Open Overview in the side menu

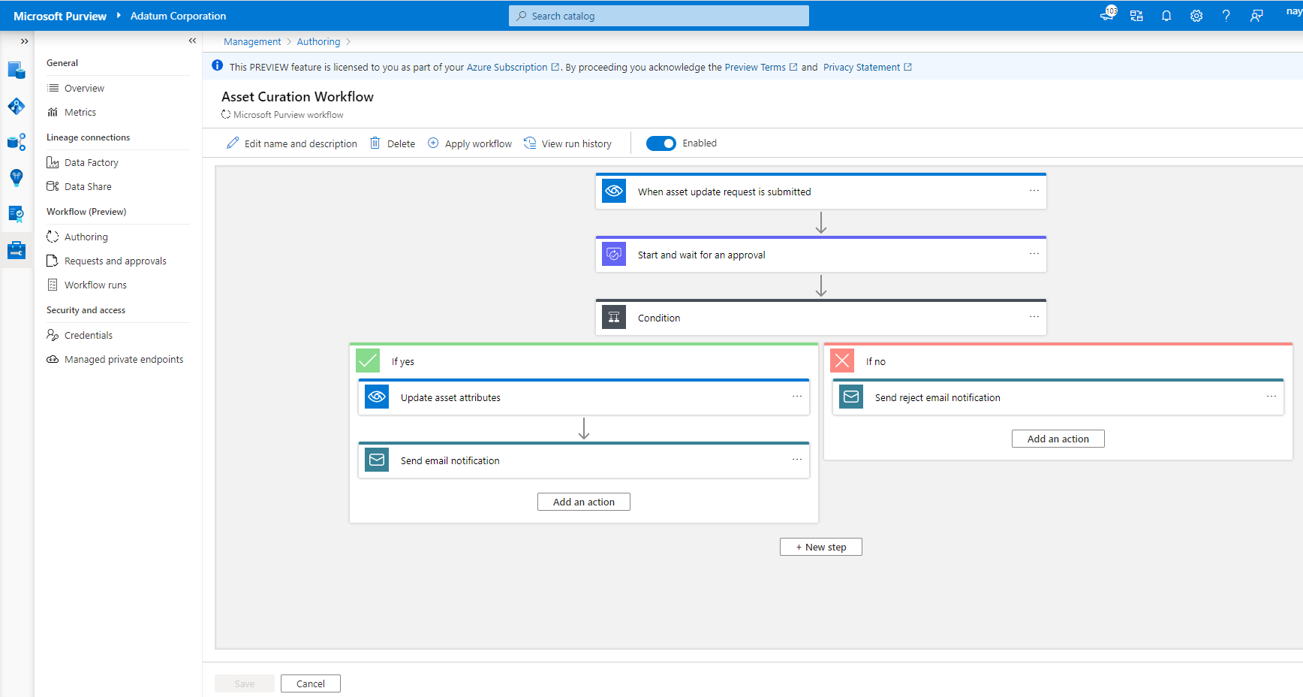coord(84,88)
